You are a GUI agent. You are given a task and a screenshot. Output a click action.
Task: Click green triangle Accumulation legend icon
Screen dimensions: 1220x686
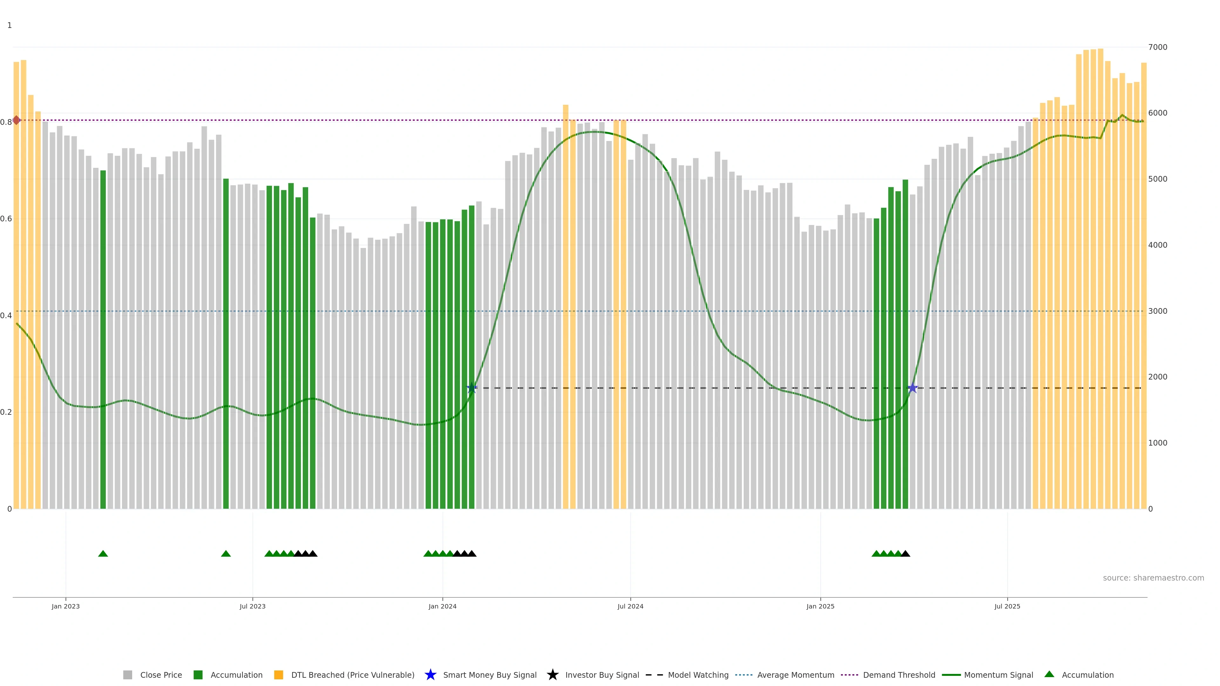[x=1049, y=674]
